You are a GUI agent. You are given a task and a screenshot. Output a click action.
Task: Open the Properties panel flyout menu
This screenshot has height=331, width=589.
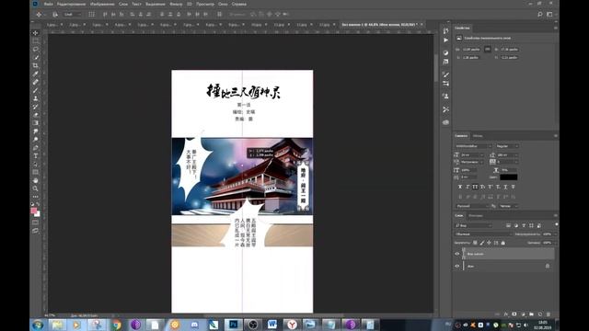[x=556, y=29]
